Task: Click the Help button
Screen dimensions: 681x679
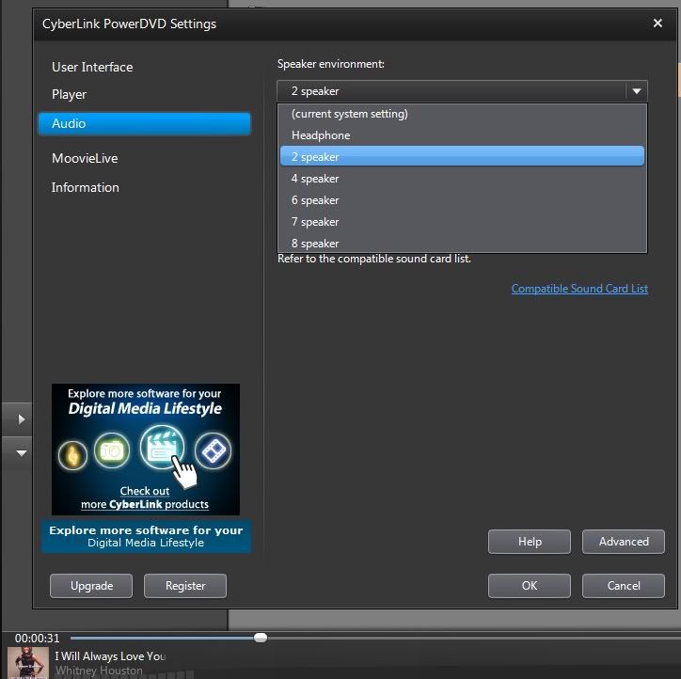Action: click(x=530, y=542)
